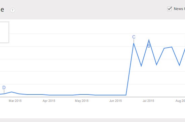Select news headline marker C
185x122 pixels.
tap(134, 37)
